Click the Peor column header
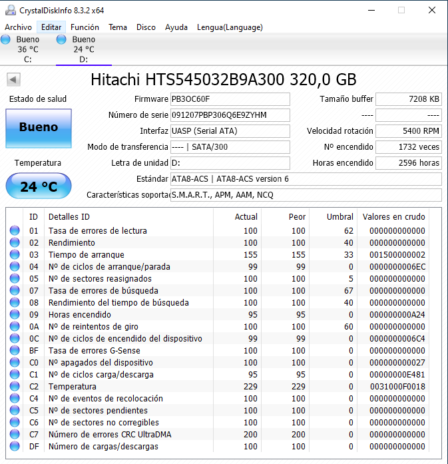This screenshot has height=464, width=448. 286,217
